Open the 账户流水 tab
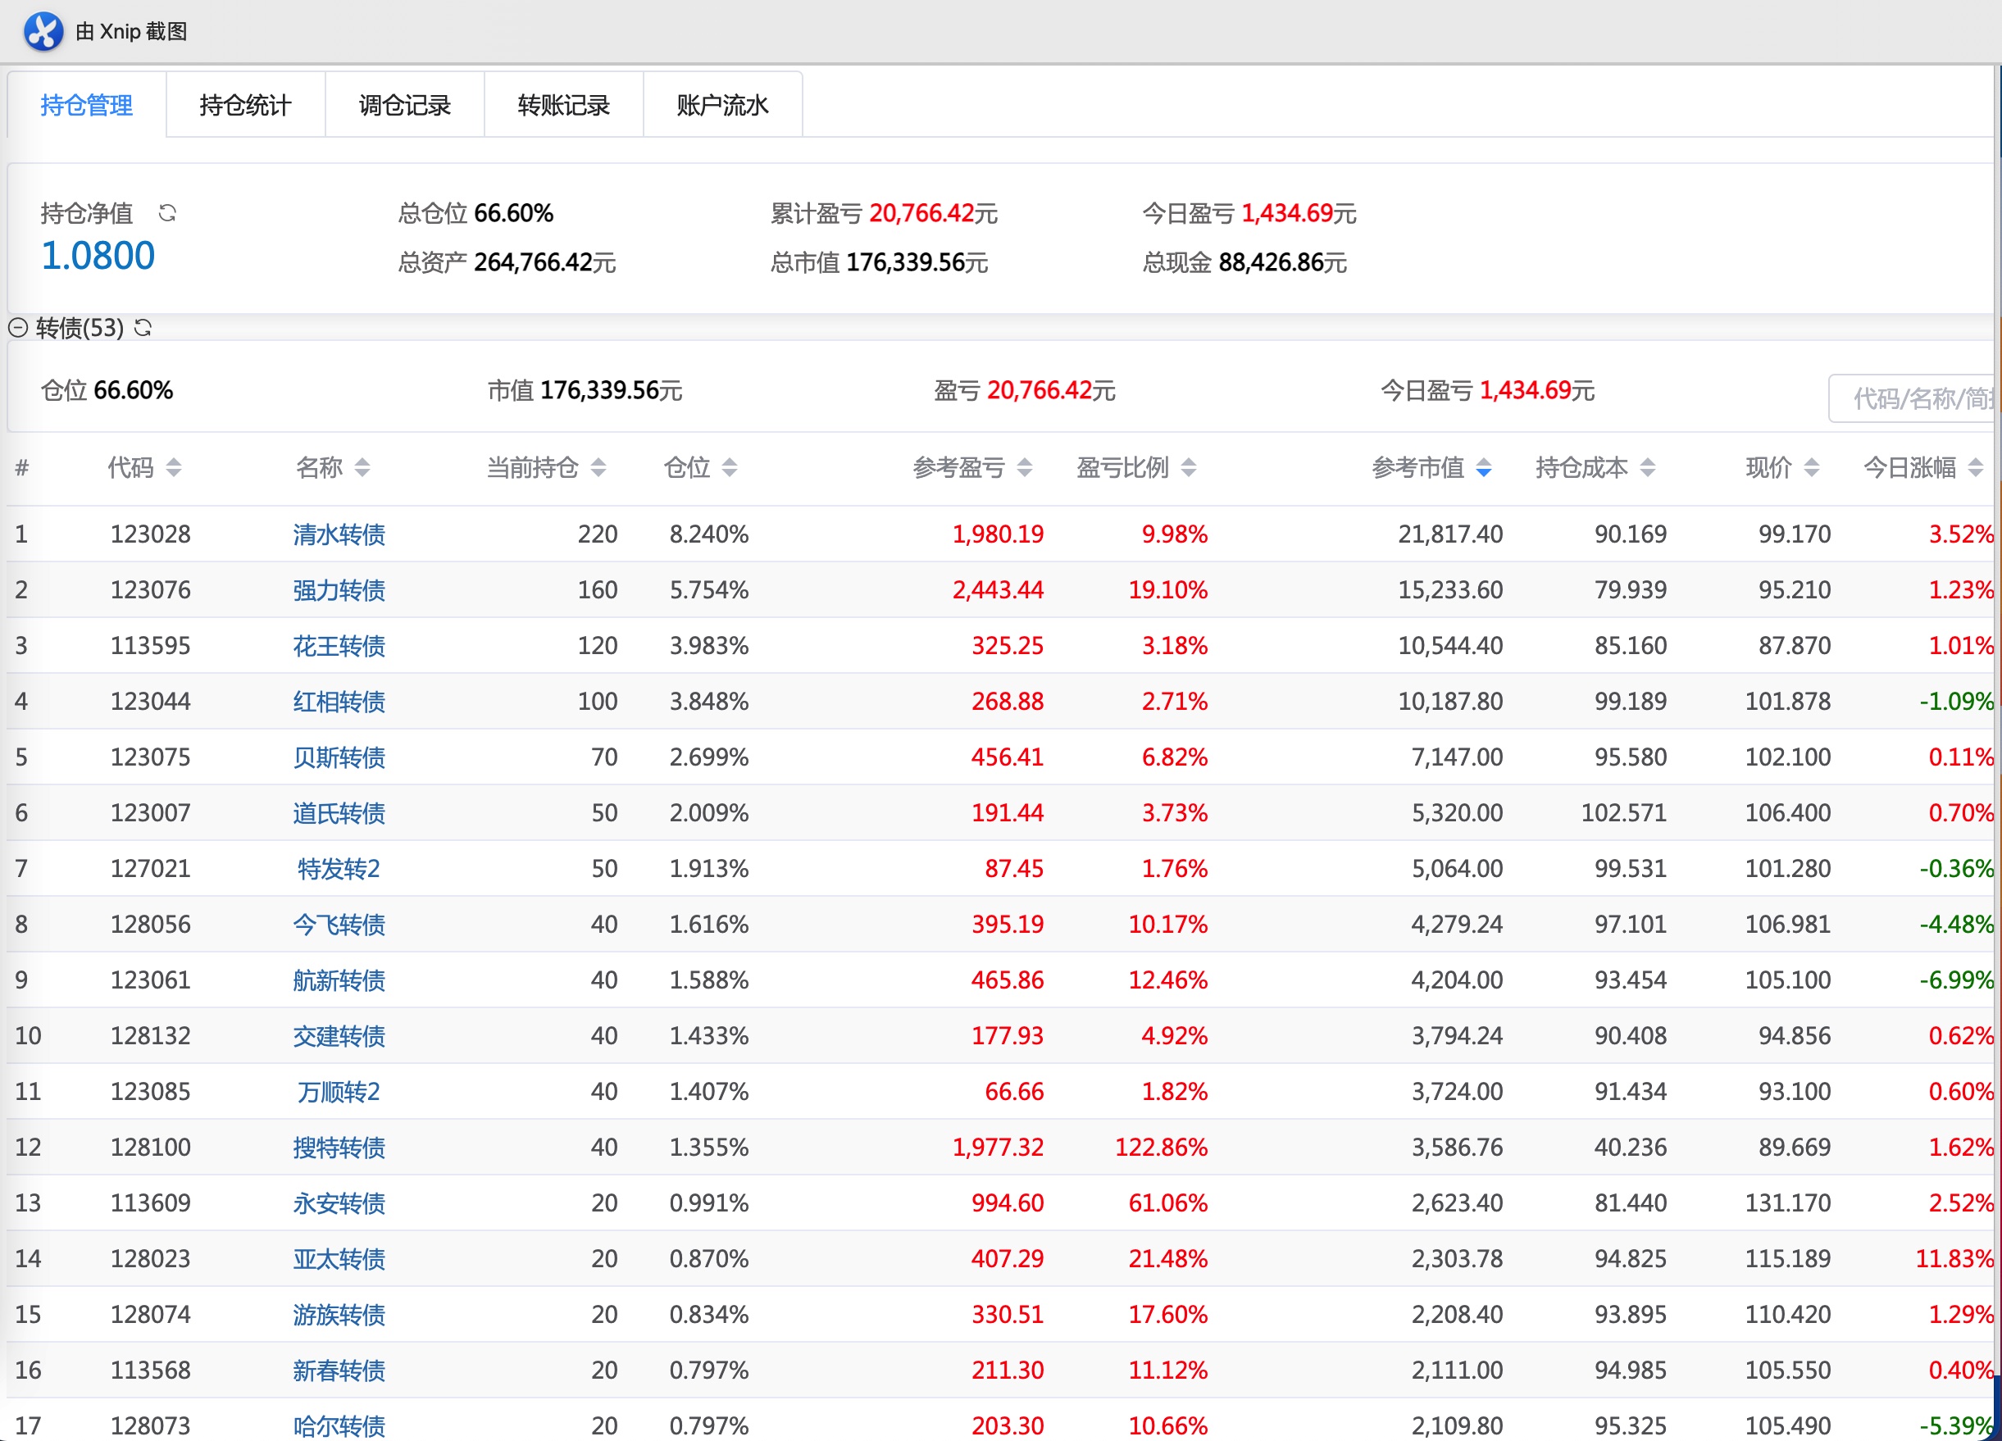The width and height of the screenshot is (2002, 1441). pos(722,105)
